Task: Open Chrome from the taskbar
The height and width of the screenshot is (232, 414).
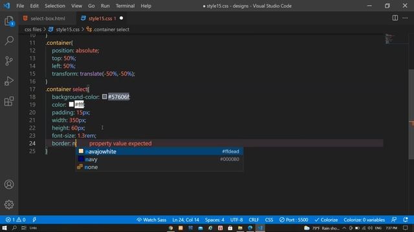Action: pos(171,227)
